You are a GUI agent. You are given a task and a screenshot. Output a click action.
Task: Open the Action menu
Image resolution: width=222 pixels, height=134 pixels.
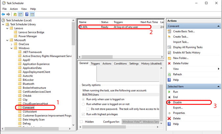14,9
